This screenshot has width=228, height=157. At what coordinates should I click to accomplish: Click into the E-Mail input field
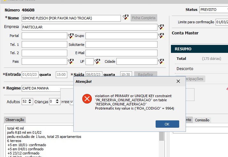(x=121, y=53)
